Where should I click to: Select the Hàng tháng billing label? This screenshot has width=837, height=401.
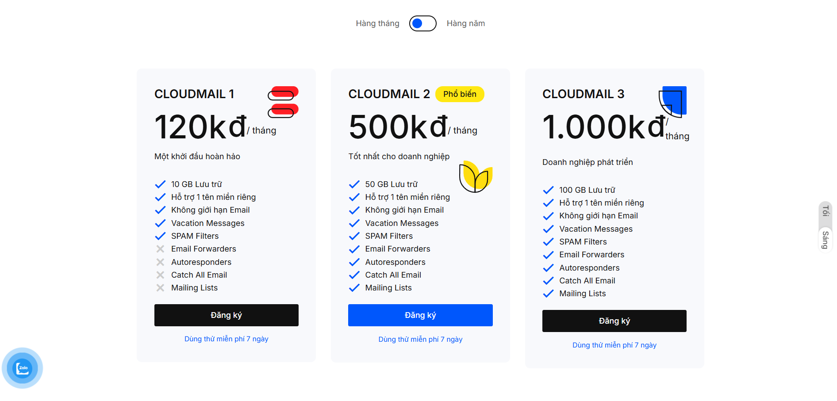click(x=377, y=23)
